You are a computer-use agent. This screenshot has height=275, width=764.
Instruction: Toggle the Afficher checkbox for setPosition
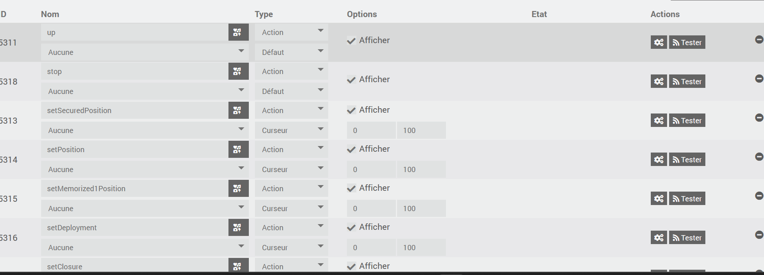[351, 149]
